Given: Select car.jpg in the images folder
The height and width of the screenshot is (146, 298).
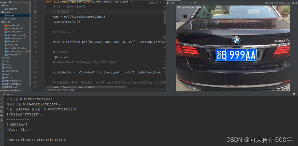Looking at the screenshot, I should [9, 15].
